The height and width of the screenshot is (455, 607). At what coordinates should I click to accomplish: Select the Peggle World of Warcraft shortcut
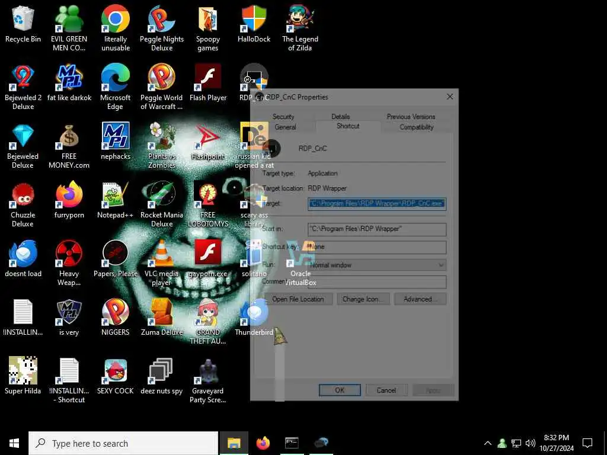point(162,87)
